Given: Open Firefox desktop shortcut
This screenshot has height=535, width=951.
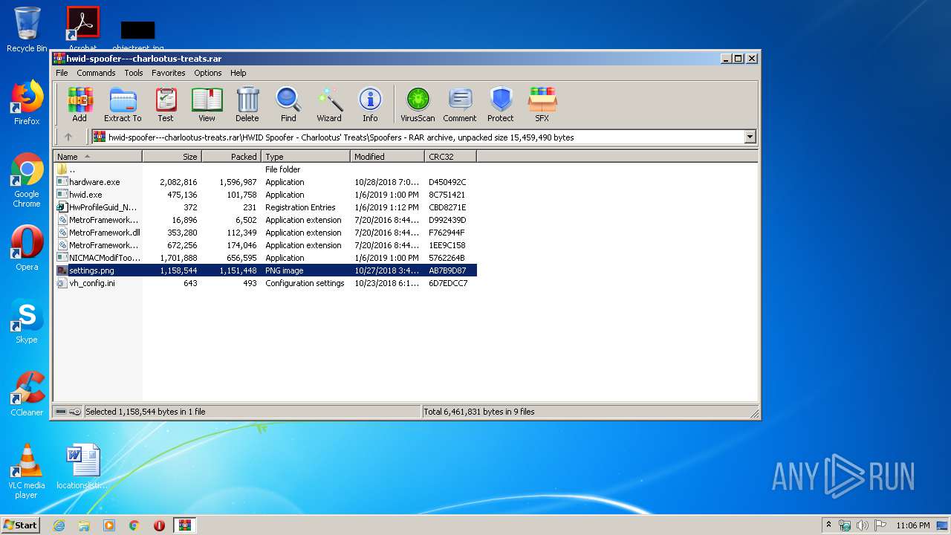Looking at the screenshot, I should tap(27, 103).
